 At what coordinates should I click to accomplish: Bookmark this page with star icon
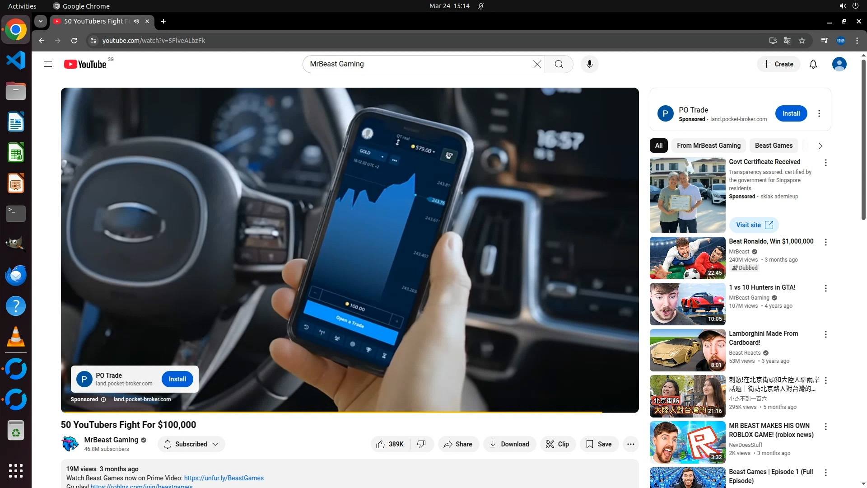(802, 41)
